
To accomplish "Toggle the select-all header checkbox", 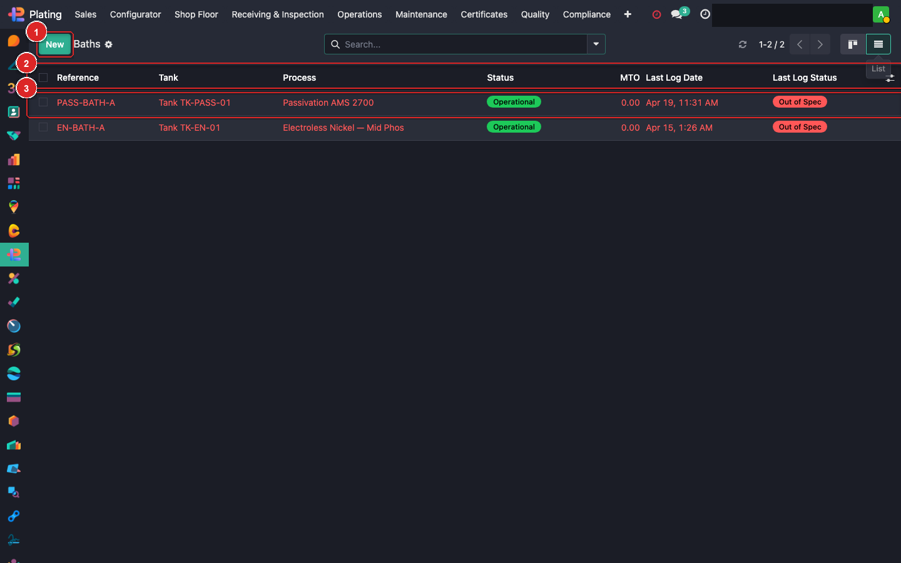I will click(x=43, y=78).
